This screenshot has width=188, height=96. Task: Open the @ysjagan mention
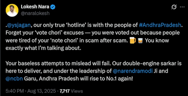click(19, 25)
